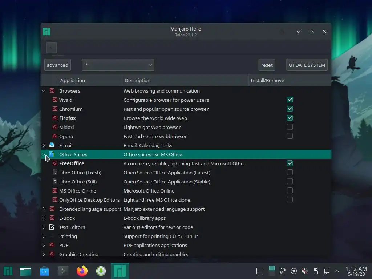Expand Extended language support category
372x279 pixels.
(x=44, y=209)
